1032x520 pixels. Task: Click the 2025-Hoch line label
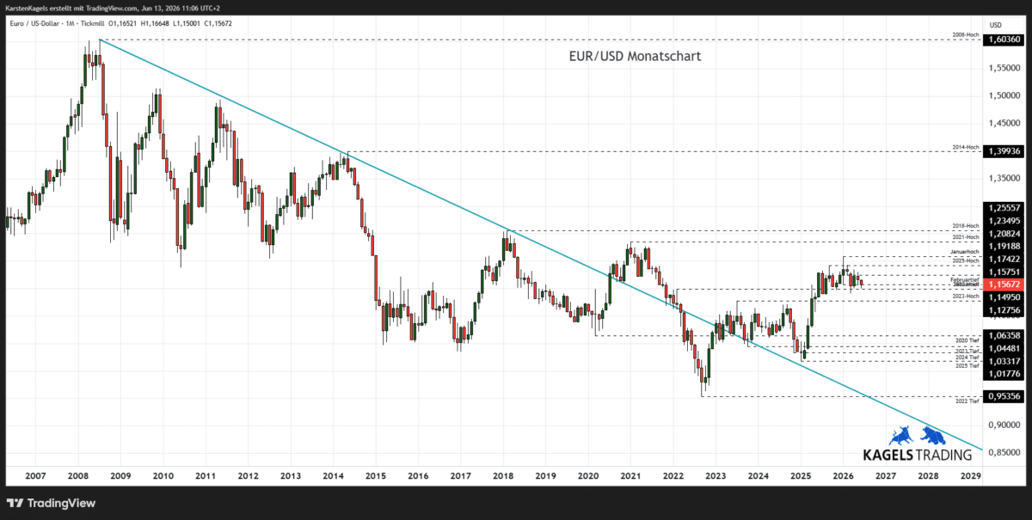pos(966,260)
